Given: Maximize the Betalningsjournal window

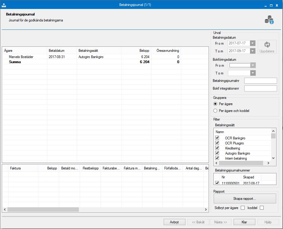Looking at the screenshot, I should (271, 5).
